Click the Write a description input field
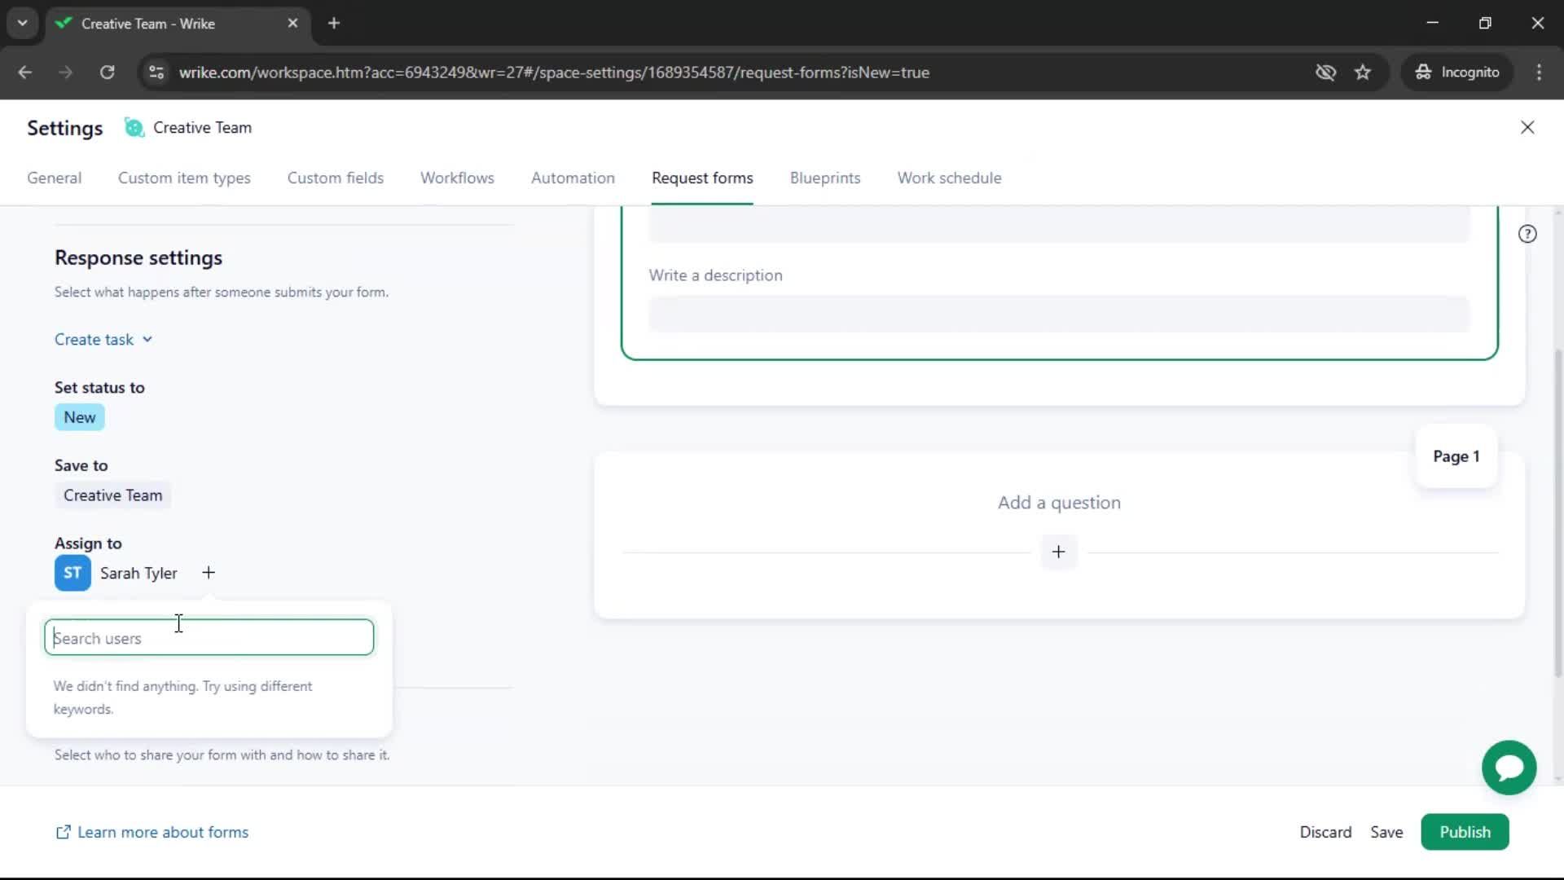 1059,315
